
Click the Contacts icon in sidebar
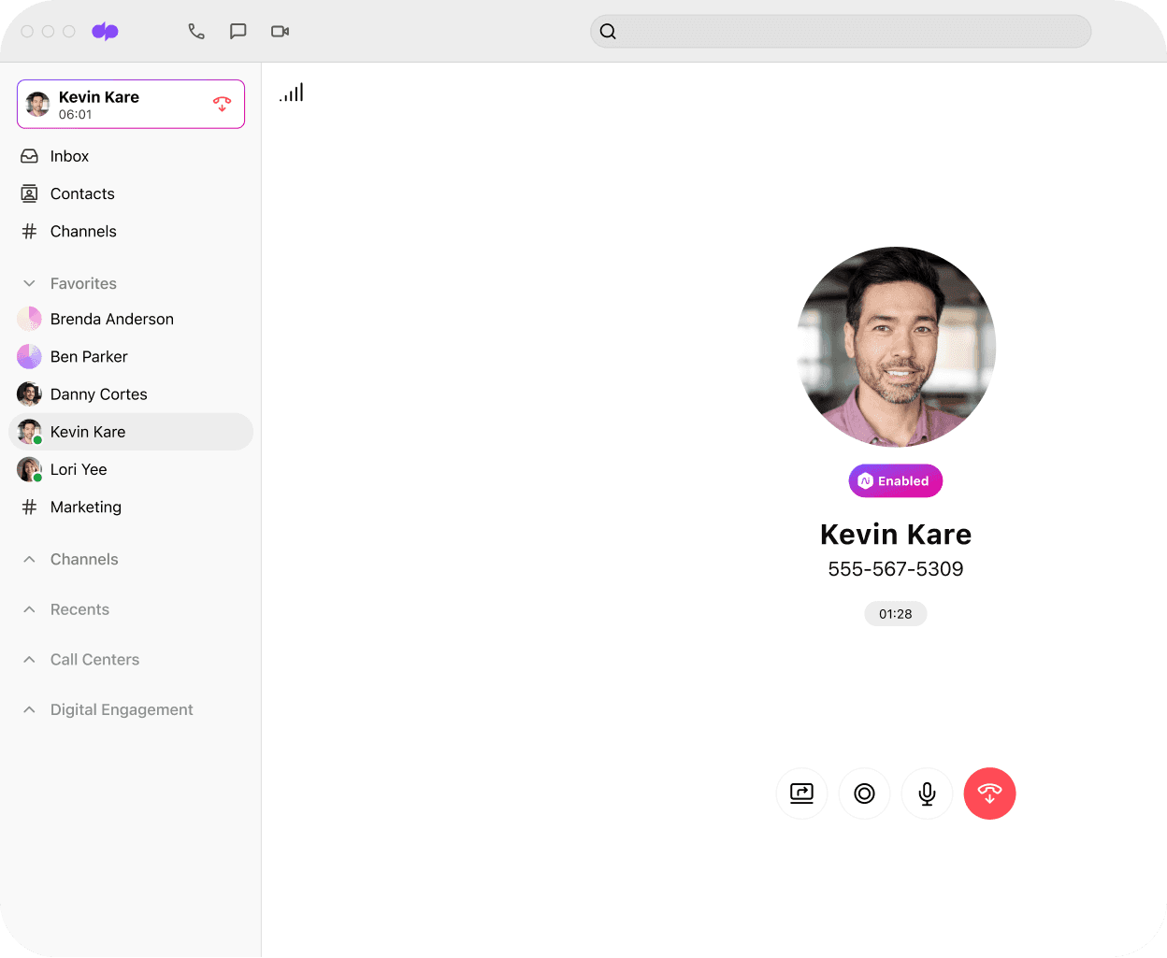coord(30,193)
